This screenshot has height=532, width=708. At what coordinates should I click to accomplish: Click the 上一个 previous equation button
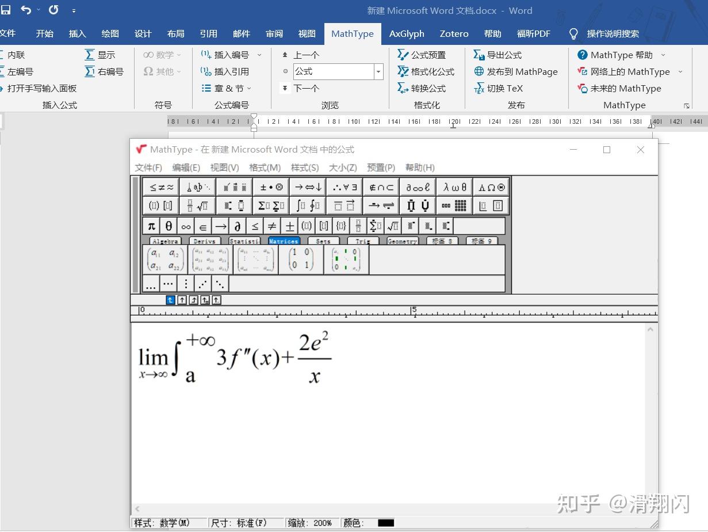[x=300, y=55]
